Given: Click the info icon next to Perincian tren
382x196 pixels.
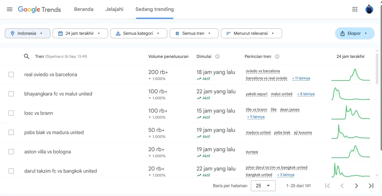Looking at the screenshot, I should (x=277, y=56).
